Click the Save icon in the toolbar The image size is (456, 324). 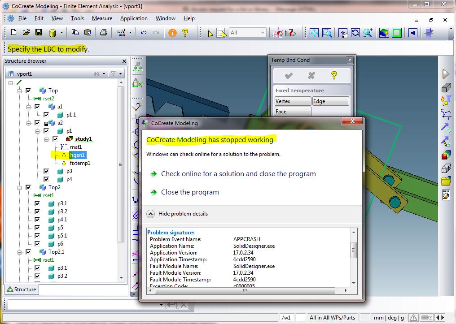(39, 33)
